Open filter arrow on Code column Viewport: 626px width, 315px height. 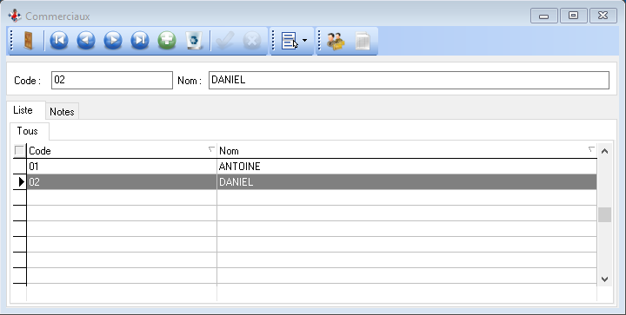click(211, 149)
